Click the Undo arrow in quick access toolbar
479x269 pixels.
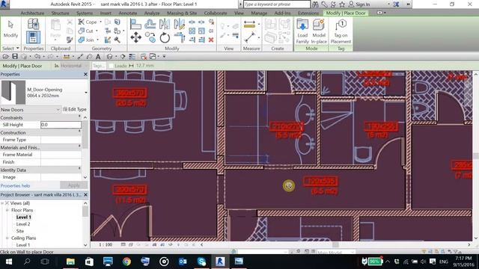point(37,57)
